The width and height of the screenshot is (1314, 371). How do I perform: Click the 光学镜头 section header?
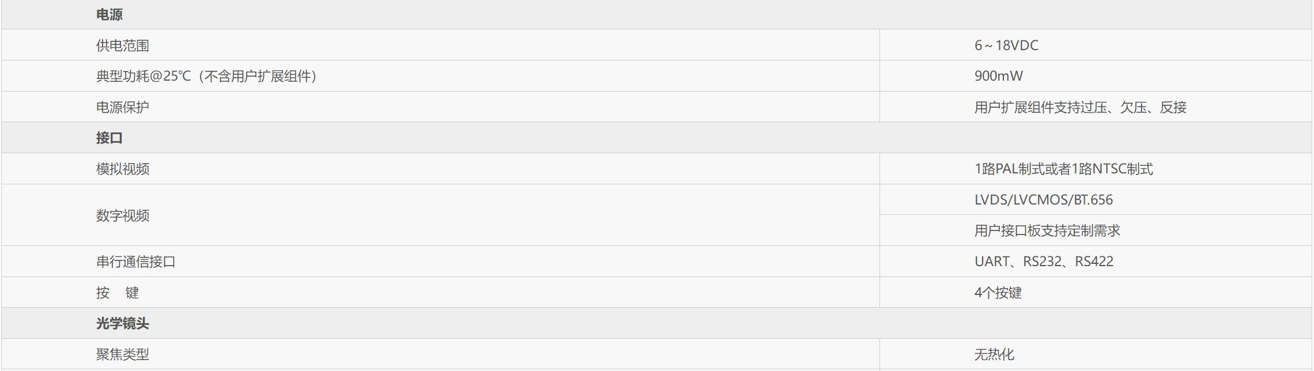coord(122,324)
